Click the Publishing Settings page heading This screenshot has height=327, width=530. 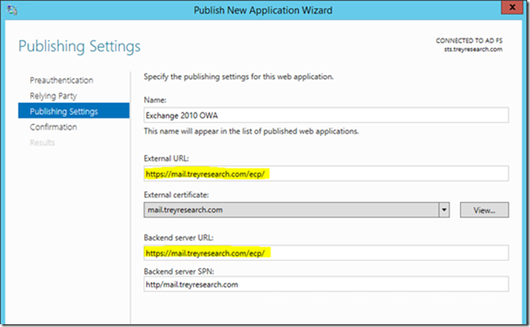coord(79,46)
